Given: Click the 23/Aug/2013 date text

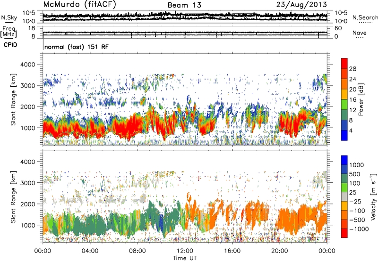Looking at the screenshot, I should pos(301,4).
